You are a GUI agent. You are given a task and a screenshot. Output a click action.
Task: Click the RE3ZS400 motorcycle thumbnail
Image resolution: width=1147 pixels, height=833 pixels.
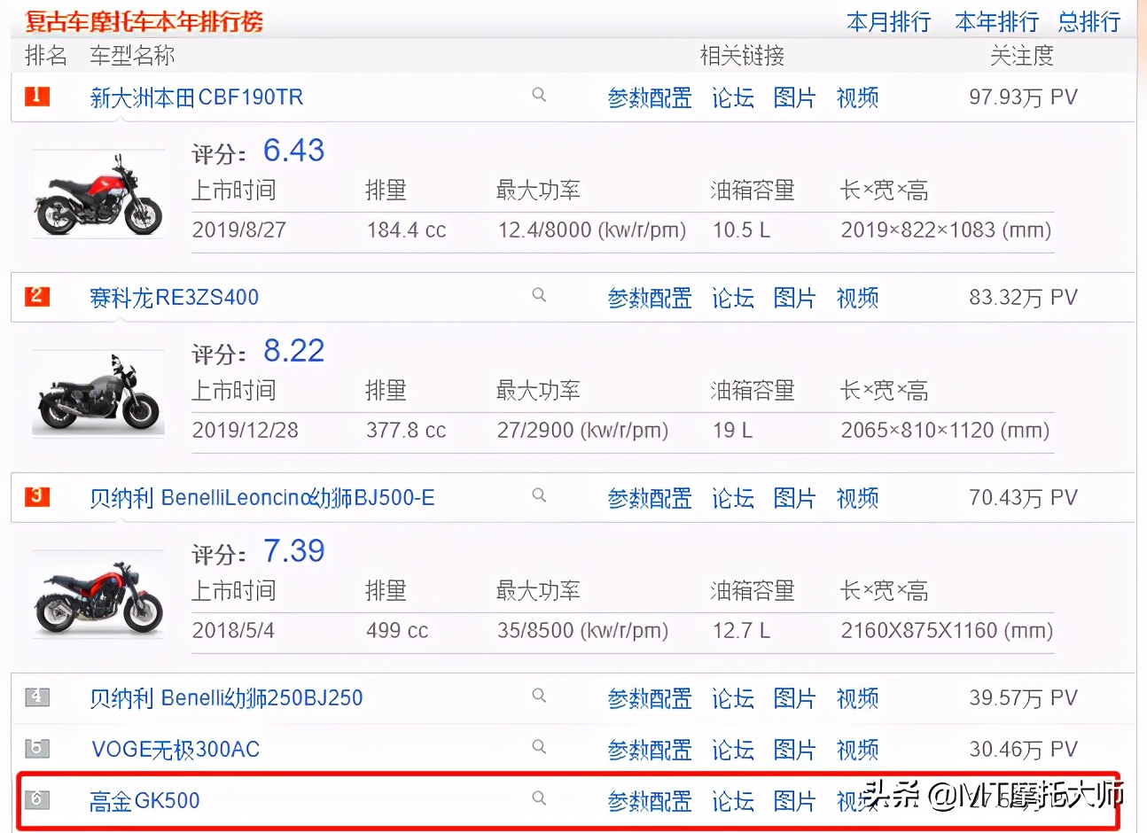tap(98, 393)
